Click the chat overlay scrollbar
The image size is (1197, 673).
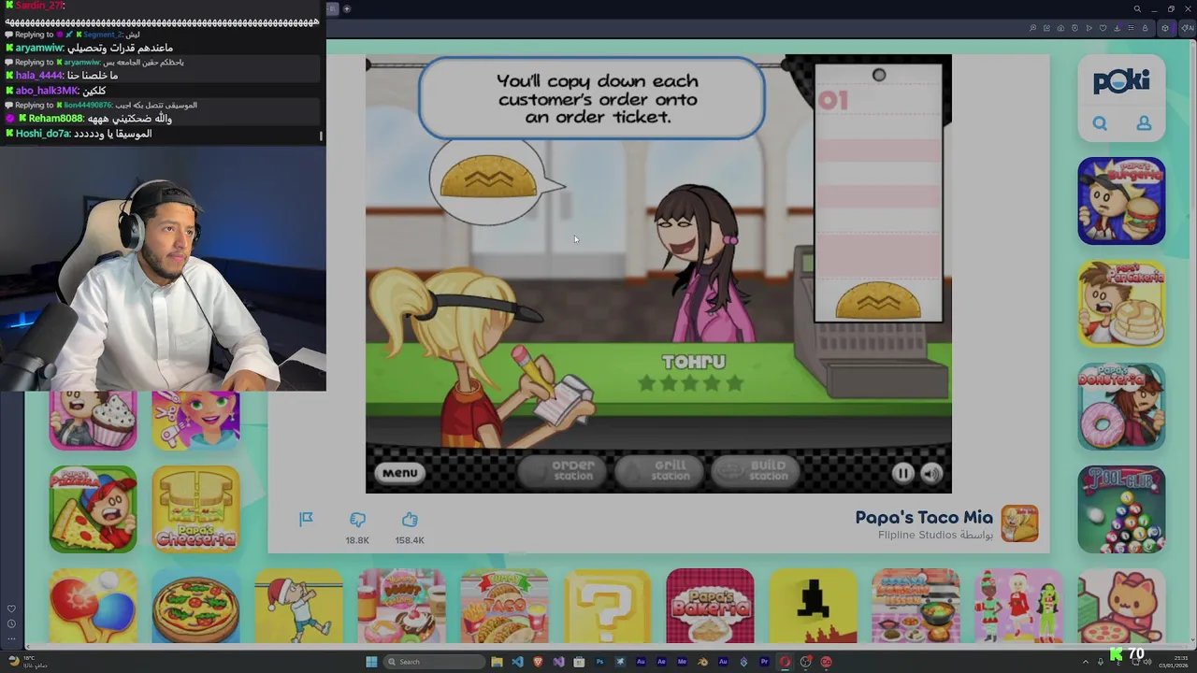tap(322, 136)
